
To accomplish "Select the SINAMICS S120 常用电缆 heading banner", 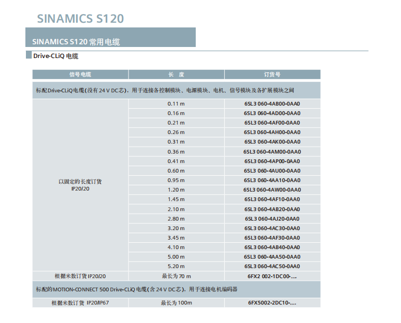I will [111, 37].
